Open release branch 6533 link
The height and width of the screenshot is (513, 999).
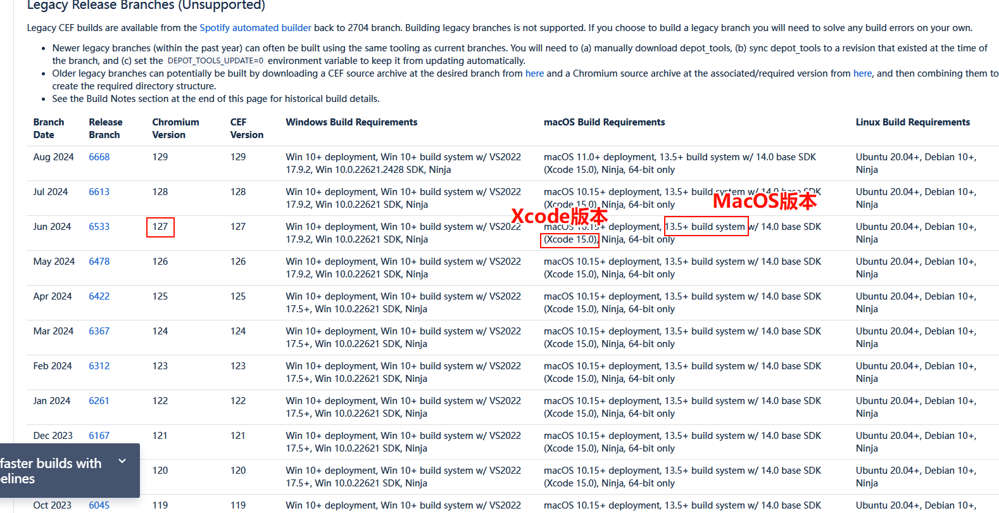tap(99, 227)
